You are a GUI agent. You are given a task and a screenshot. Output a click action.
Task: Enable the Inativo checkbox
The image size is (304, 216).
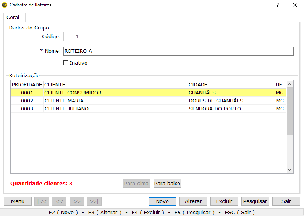point(66,63)
